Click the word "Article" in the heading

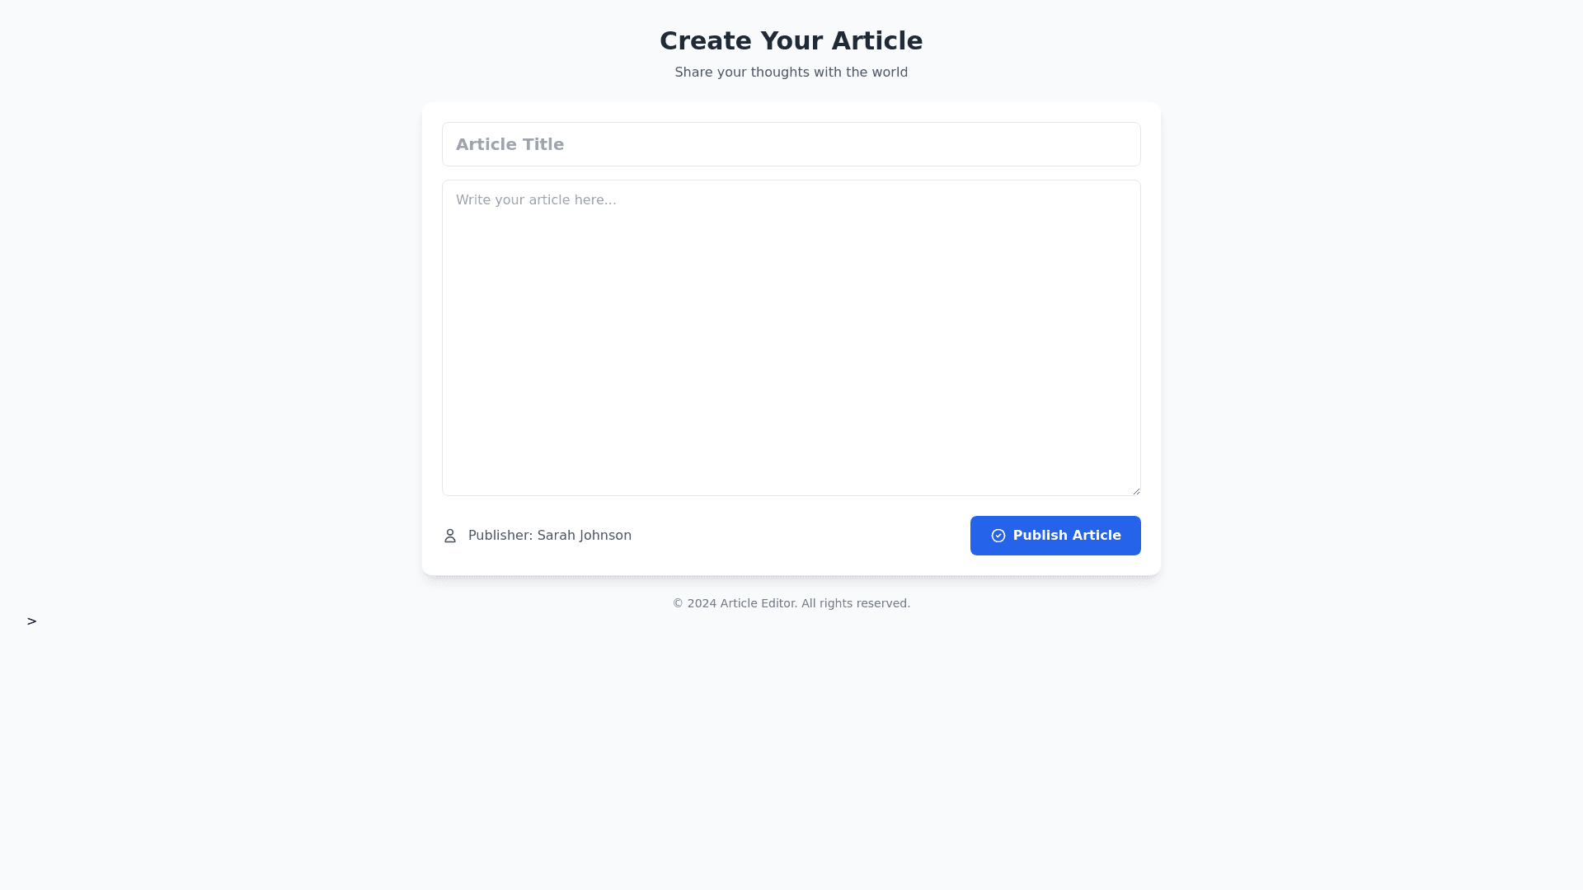coord(876,40)
